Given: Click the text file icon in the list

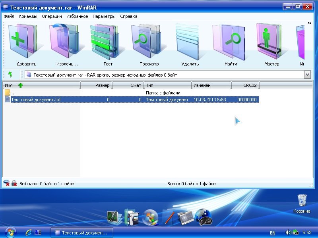Looking at the screenshot, I should [7, 100].
